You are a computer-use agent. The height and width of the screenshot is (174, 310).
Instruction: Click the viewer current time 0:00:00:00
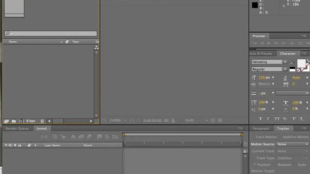pyautogui.click(x=152, y=120)
